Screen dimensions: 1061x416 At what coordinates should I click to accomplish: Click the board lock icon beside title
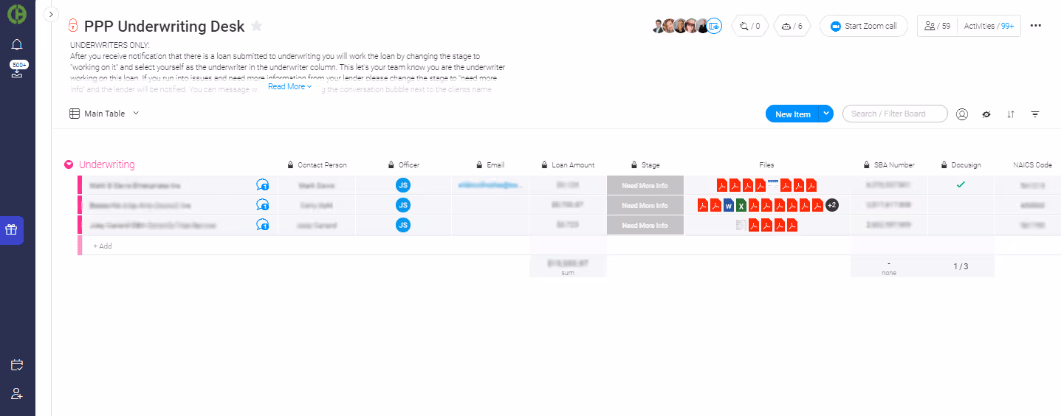pyautogui.click(x=72, y=26)
